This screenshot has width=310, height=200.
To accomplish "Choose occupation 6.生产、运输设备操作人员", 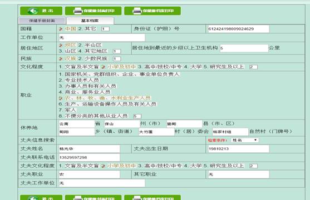I will pyautogui.click(x=107, y=104).
